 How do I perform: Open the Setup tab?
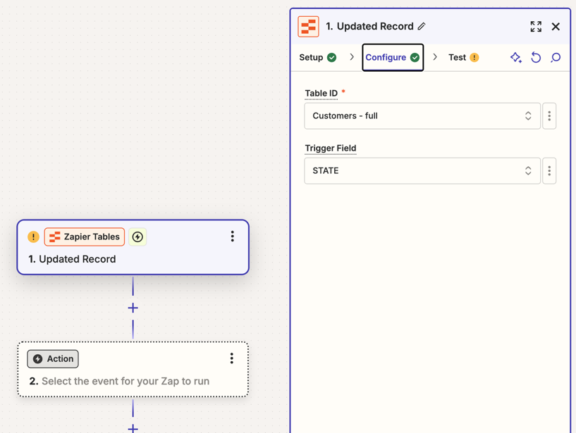click(317, 58)
